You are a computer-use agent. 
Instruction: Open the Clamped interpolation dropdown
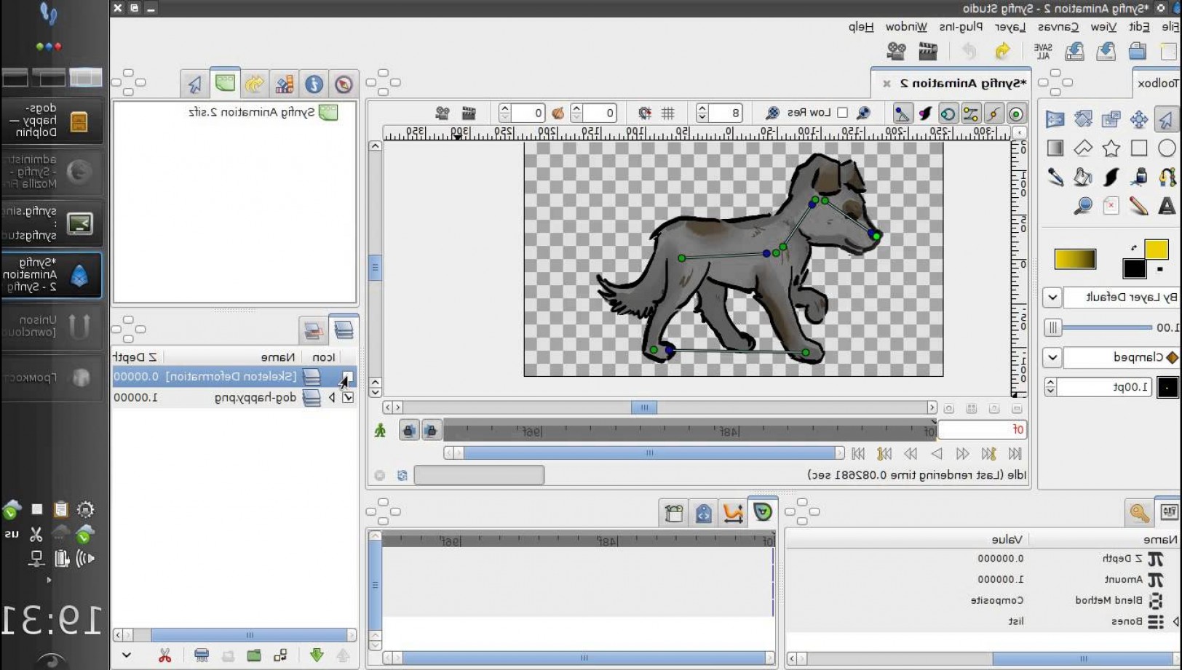[1052, 357]
